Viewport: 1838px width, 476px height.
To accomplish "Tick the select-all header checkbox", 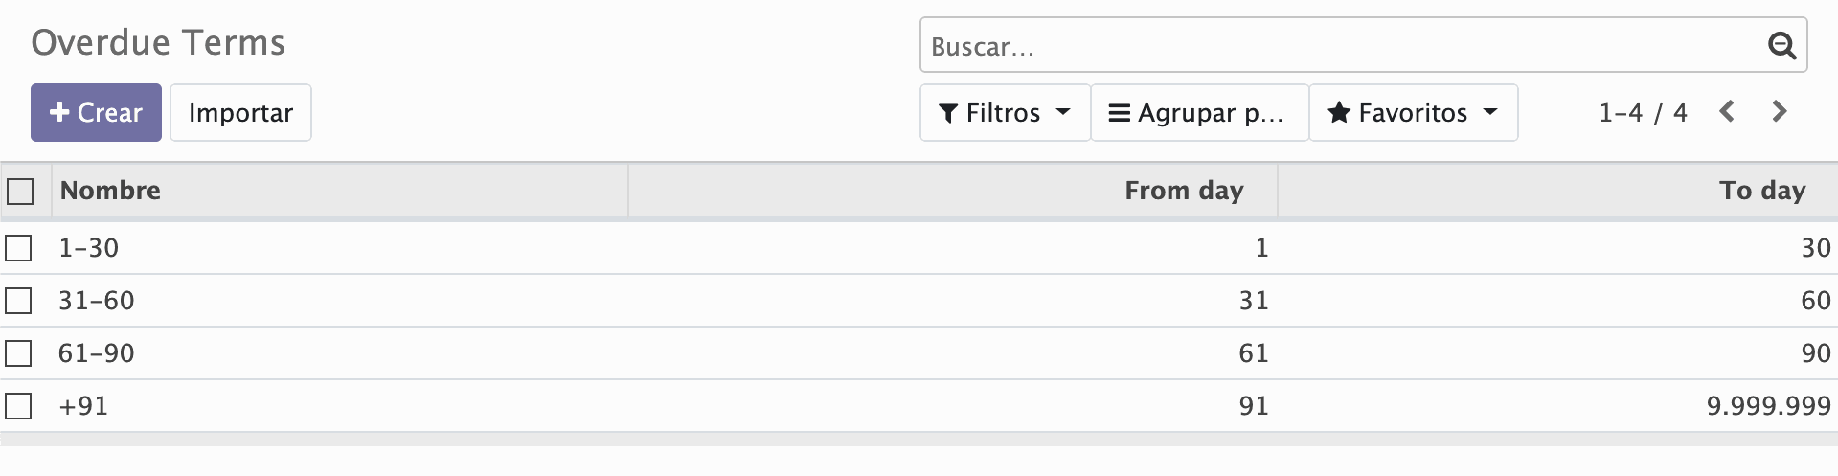I will click(x=20, y=191).
